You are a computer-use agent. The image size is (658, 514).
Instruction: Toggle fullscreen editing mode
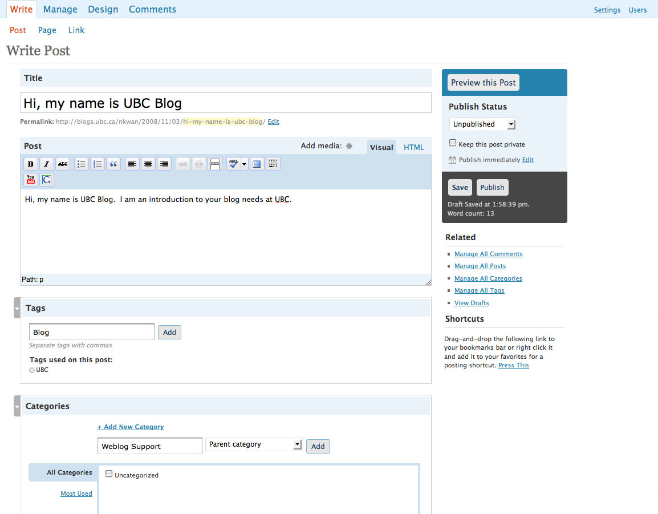[257, 164]
